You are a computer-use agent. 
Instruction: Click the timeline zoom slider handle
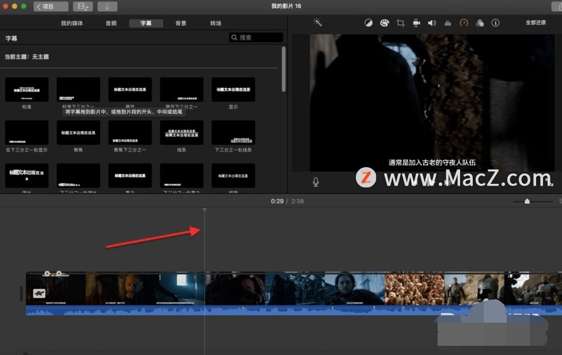click(527, 202)
